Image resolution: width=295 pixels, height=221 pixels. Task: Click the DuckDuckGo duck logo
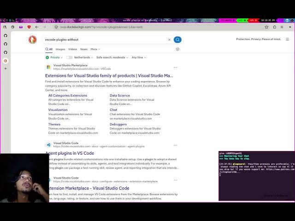tap(33, 40)
